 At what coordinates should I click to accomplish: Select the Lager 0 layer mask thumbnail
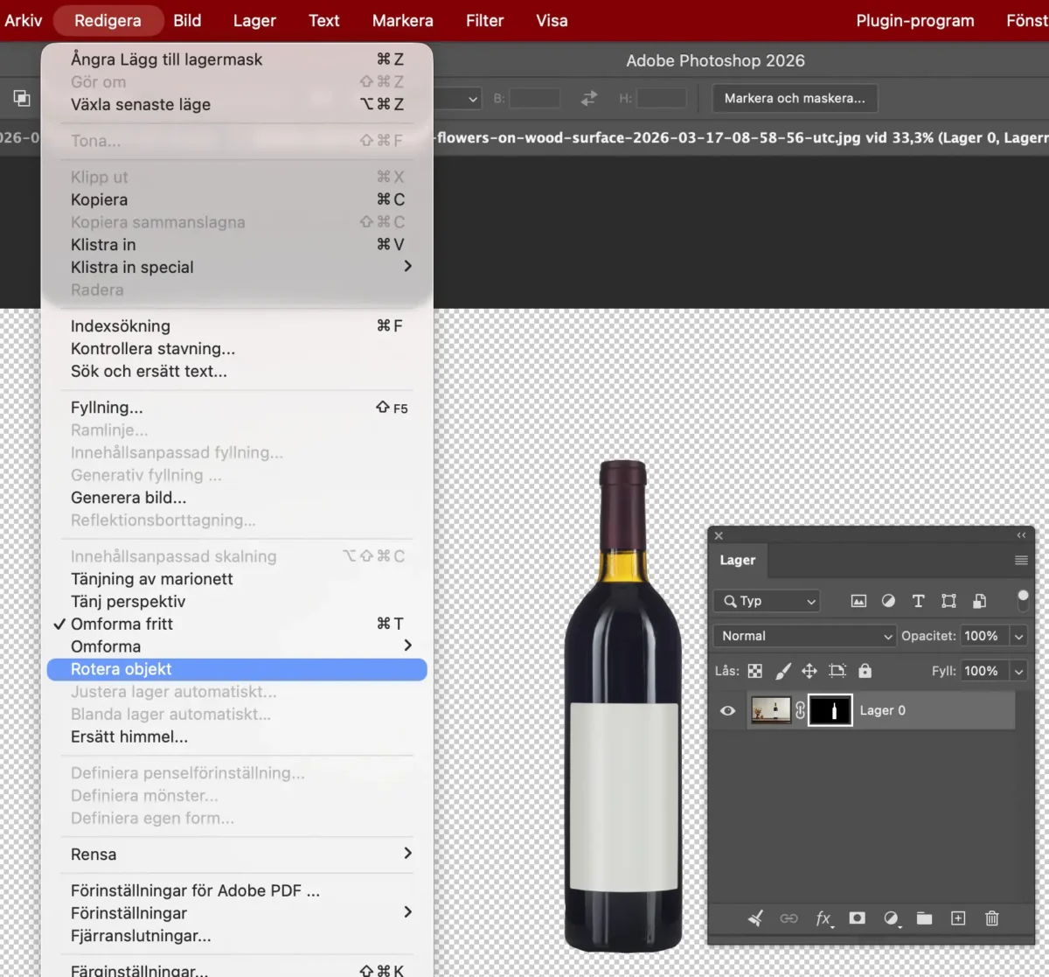(830, 710)
